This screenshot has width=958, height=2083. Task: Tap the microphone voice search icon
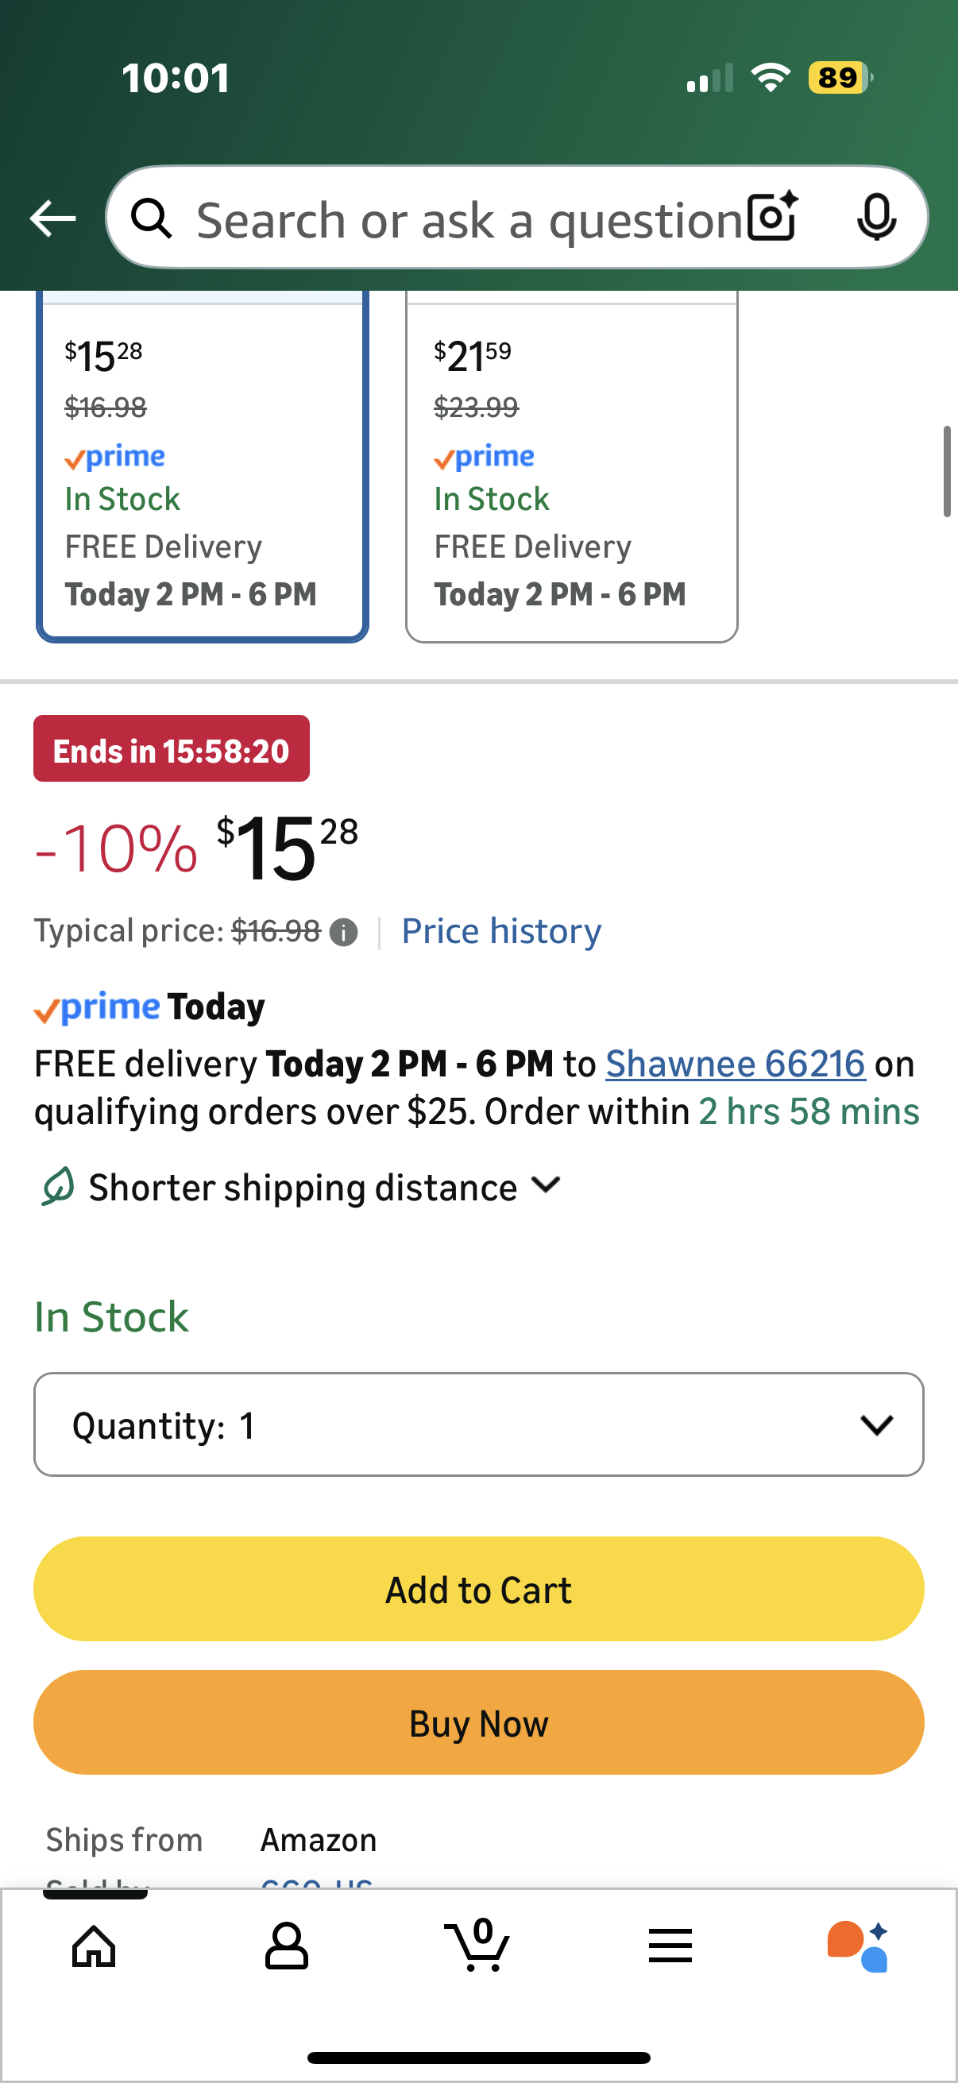click(x=875, y=218)
